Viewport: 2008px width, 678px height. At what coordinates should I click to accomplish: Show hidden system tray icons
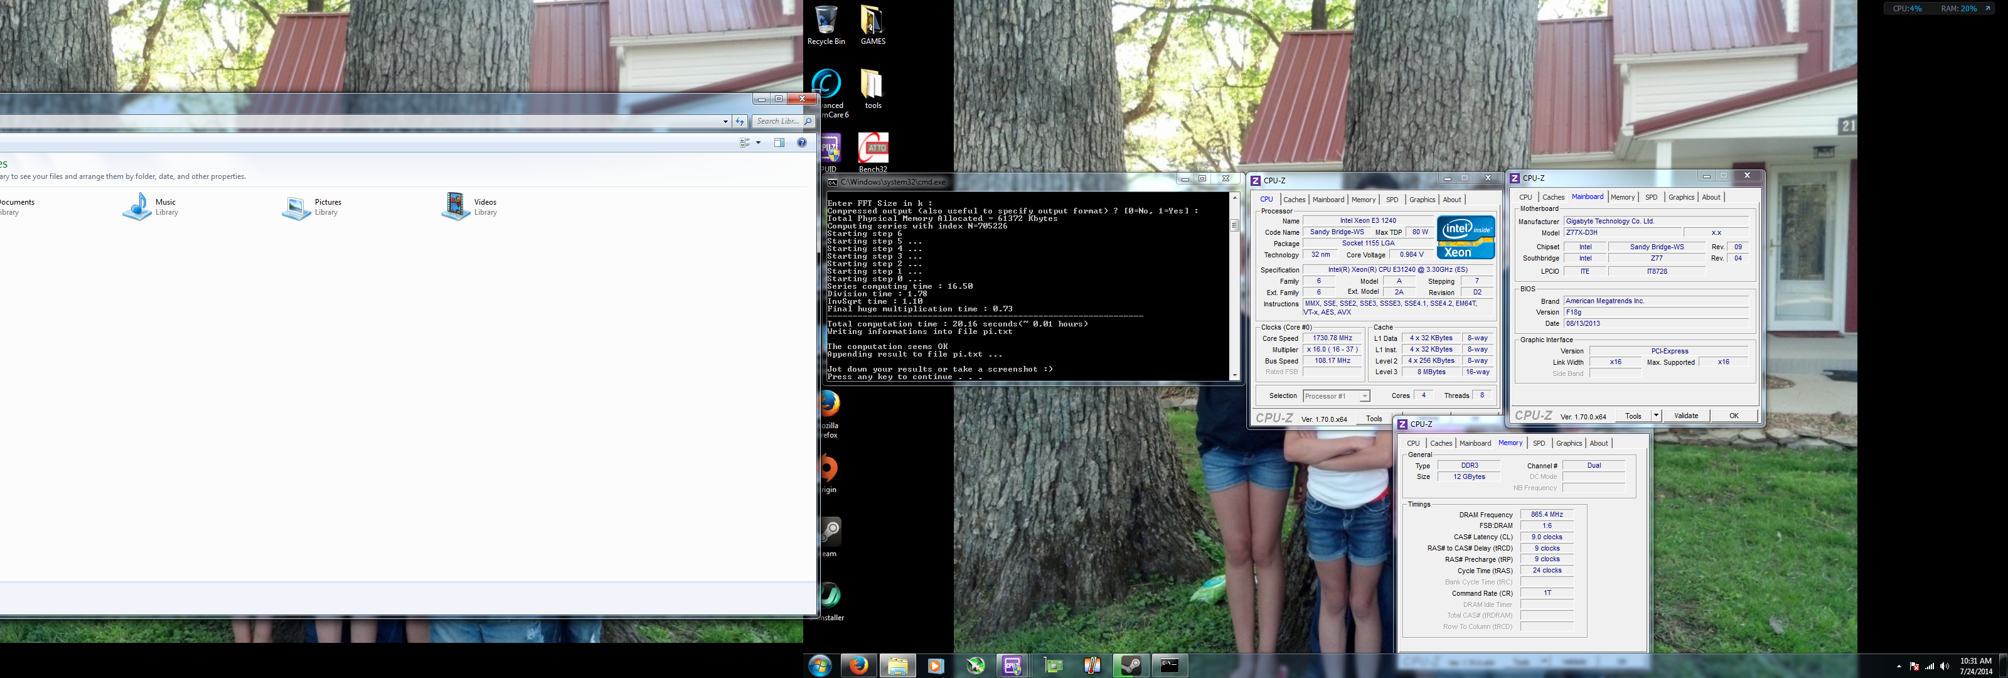tap(1898, 666)
